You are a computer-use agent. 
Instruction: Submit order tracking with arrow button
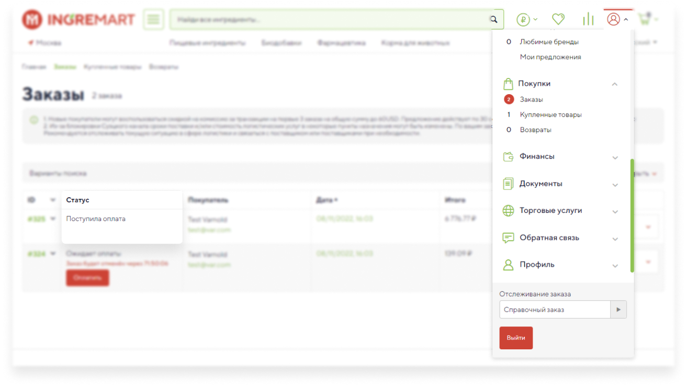[x=618, y=310]
